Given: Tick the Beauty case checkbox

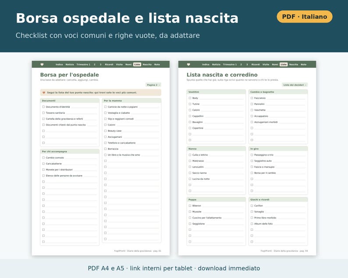Looking at the screenshot, I should point(106,131).
